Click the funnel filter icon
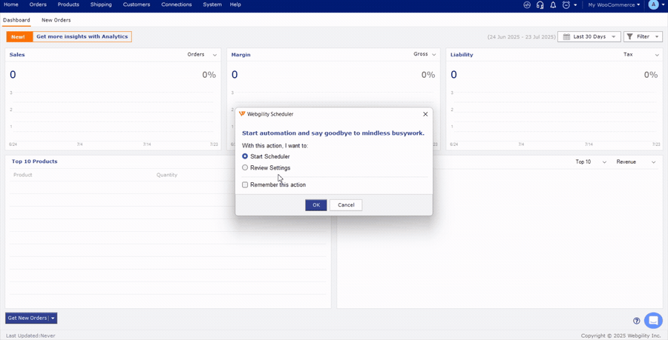 (x=629, y=36)
